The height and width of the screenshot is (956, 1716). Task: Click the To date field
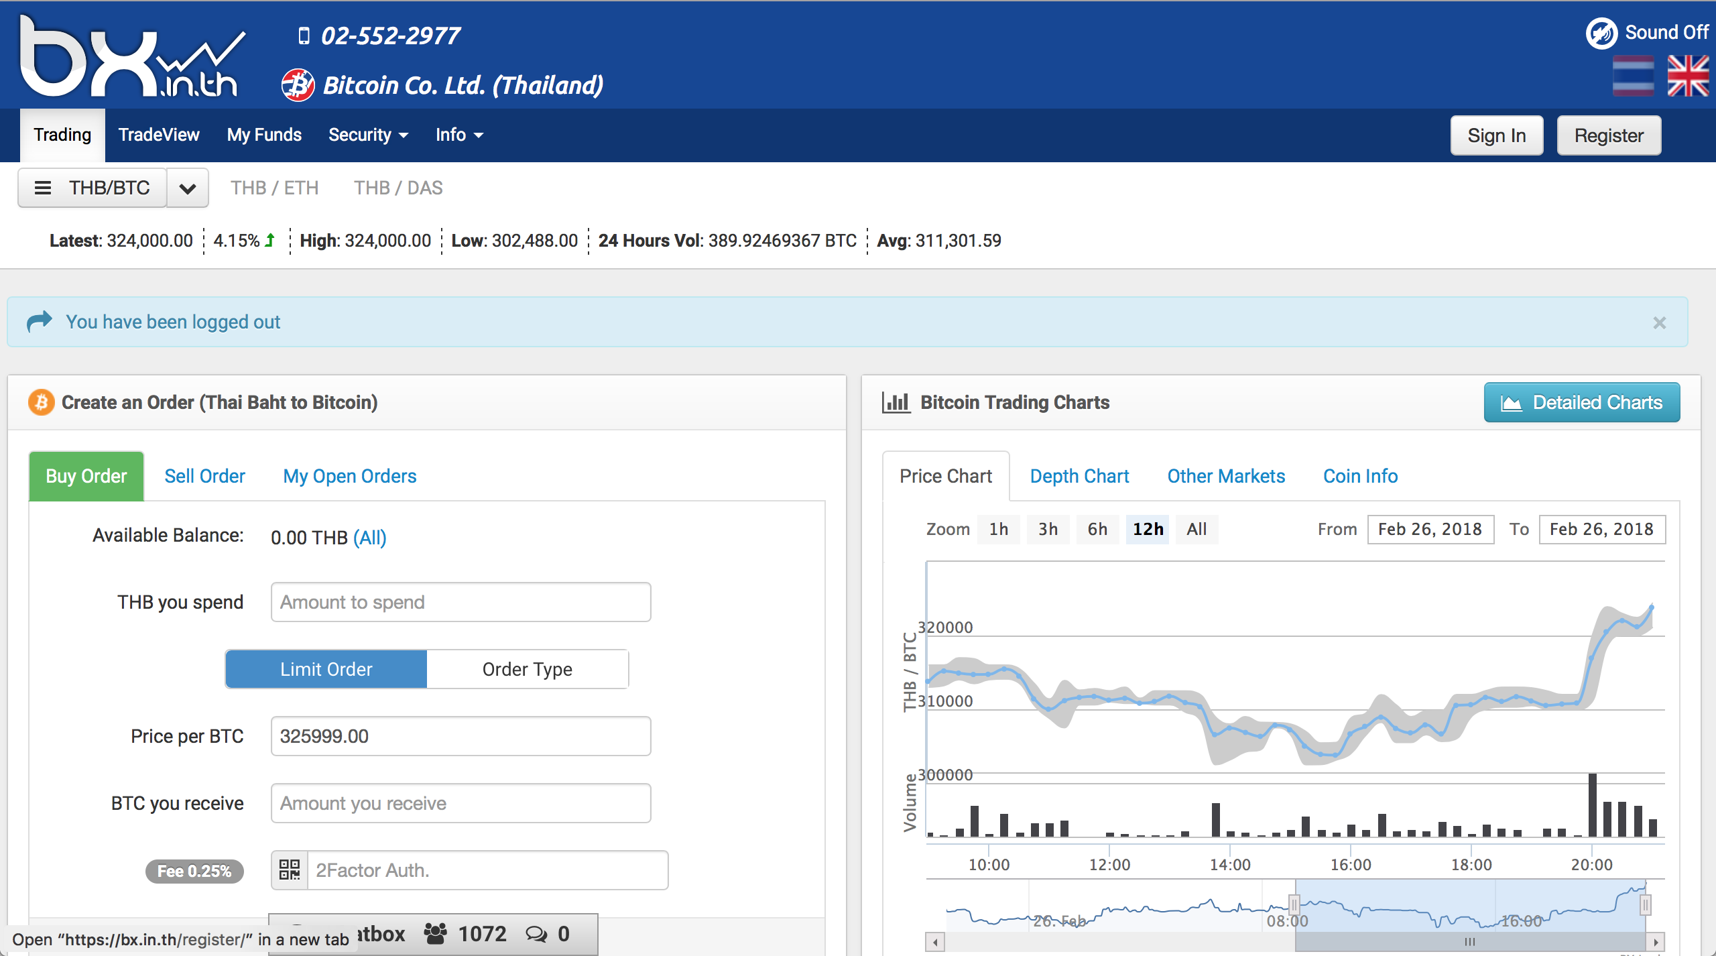click(x=1602, y=530)
